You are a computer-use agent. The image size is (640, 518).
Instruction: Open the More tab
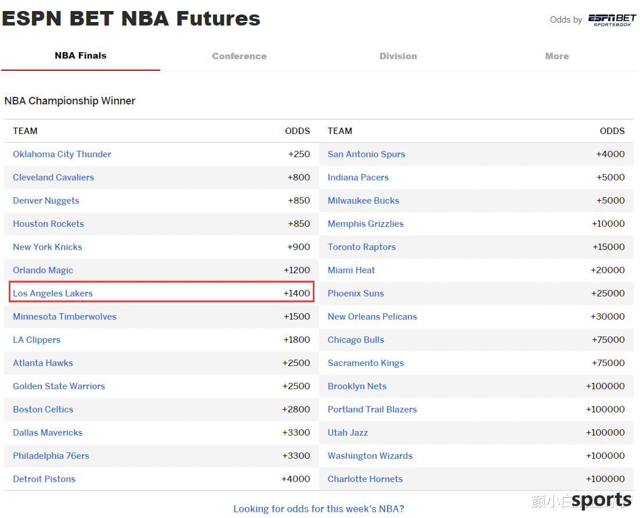coord(556,56)
